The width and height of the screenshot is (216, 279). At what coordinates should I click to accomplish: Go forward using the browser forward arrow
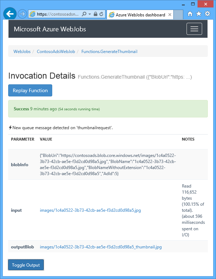click(22, 14)
